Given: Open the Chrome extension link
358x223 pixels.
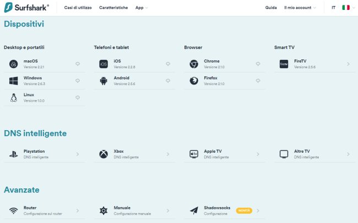Looking at the screenshot, I should tap(225, 64).
